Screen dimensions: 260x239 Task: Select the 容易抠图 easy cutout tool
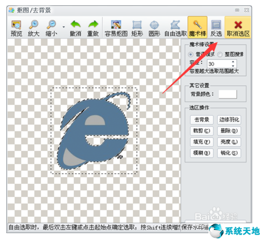pyautogui.click(x=116, y=28)
